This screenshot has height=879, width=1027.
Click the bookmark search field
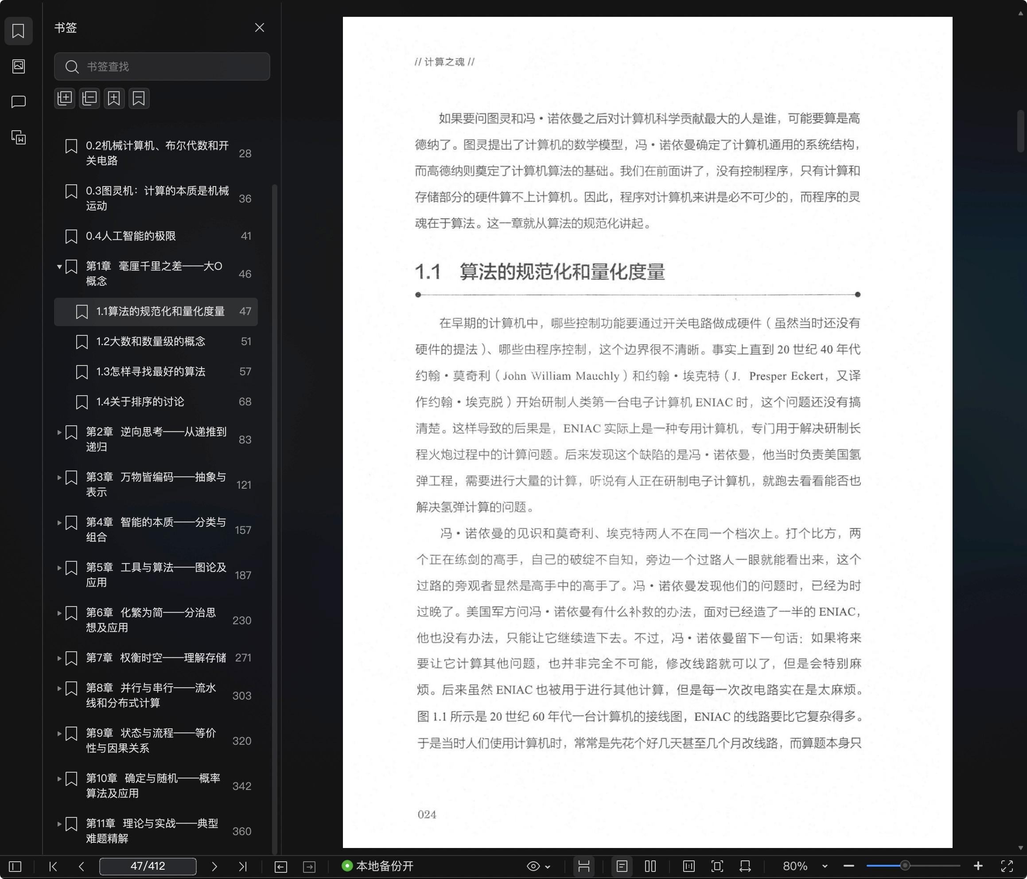coord(162,66)
